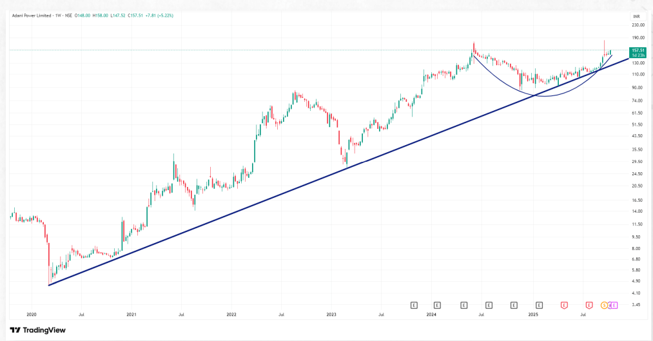Select the third gray earnings marker from left

click(464, 305)
